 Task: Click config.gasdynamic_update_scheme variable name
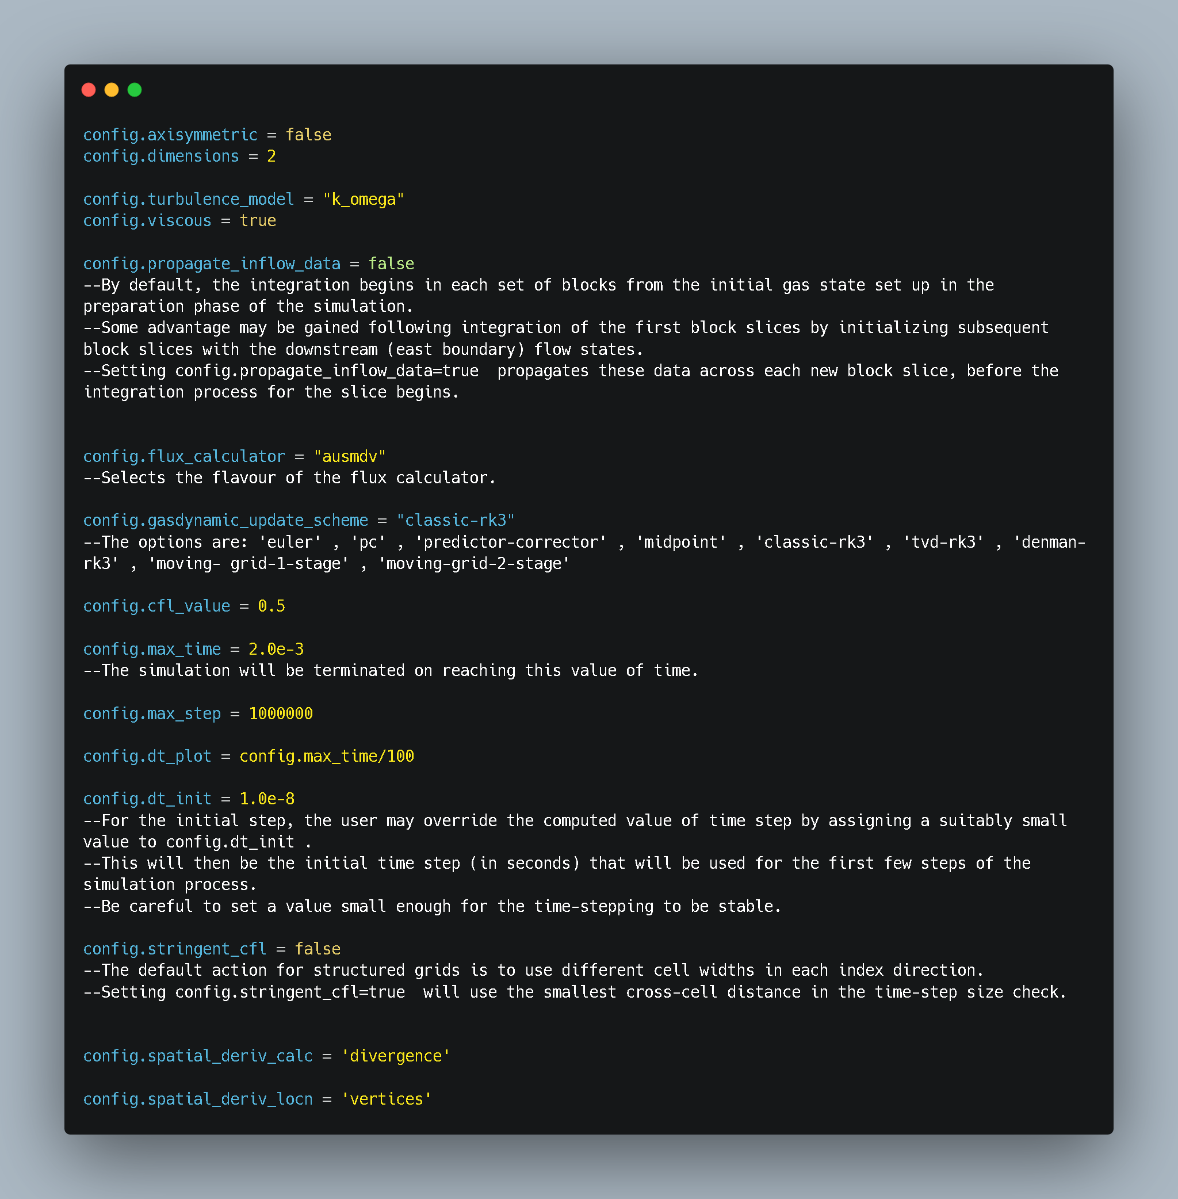tap(226, 521)
